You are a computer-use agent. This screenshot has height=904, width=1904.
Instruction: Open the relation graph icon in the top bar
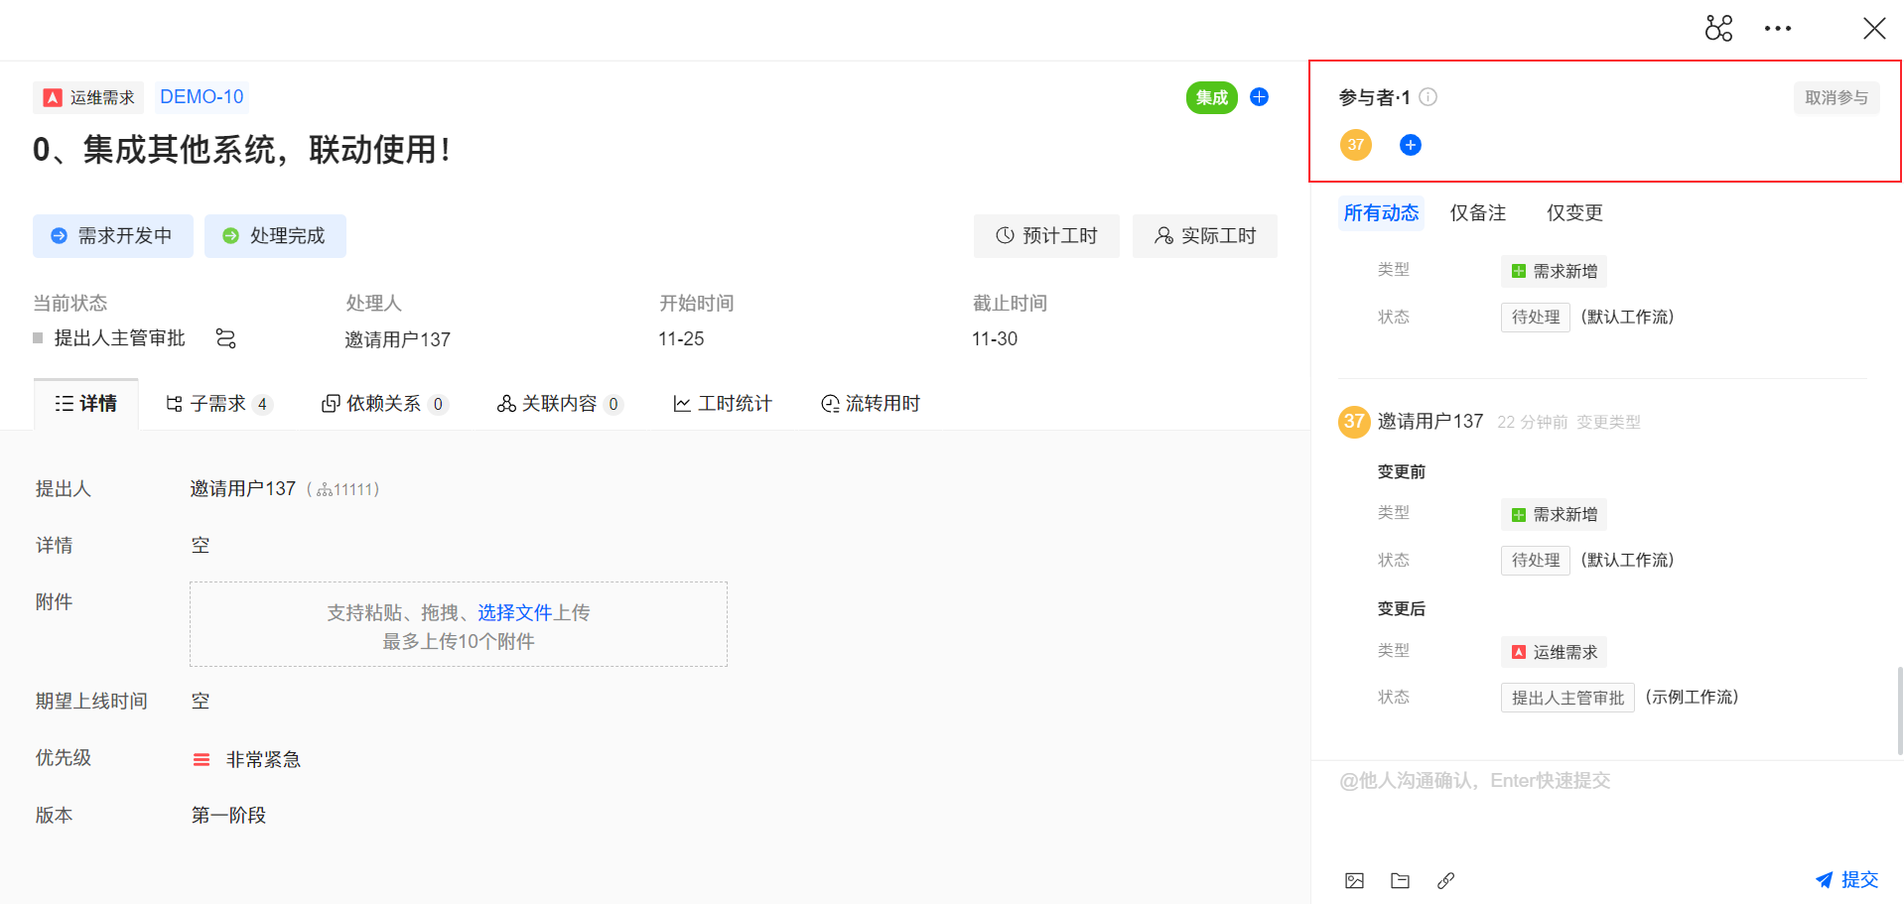pos(1718,29)
